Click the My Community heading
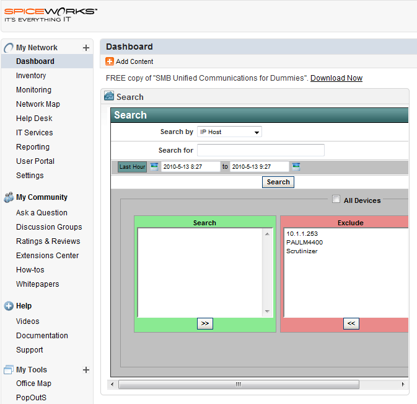Screen dimensions: 417x404 pyautogui.click(x=42, y=197)
